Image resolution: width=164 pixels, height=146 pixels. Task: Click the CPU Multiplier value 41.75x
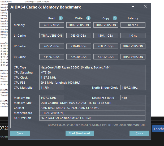point(52,88)
